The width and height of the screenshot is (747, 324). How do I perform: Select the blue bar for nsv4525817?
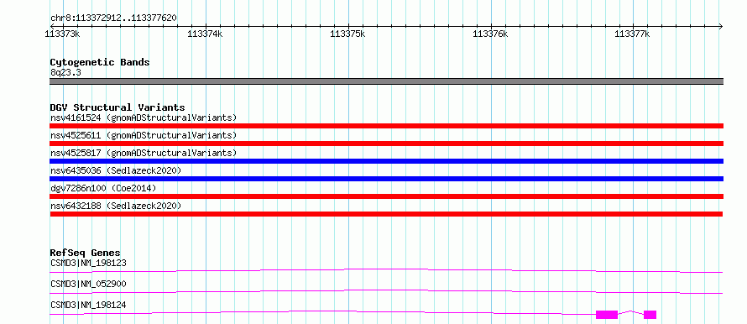pos(386,161)
